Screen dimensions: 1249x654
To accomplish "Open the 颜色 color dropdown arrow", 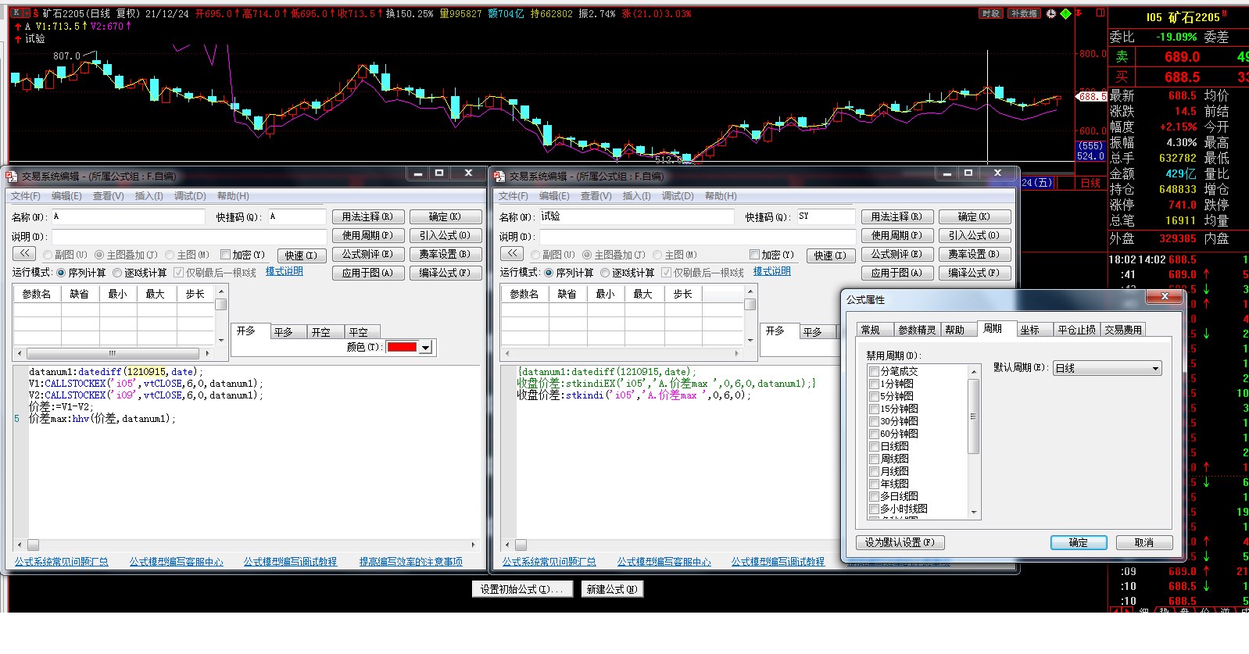I will [425, 348].
